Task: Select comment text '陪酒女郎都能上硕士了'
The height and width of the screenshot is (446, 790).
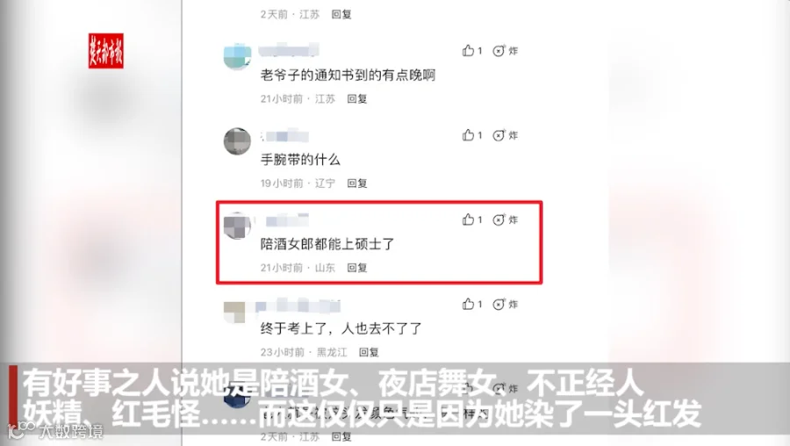Action: [x=327, y=244]
